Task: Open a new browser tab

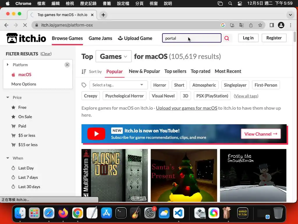Action: click(x=103, y=15)
